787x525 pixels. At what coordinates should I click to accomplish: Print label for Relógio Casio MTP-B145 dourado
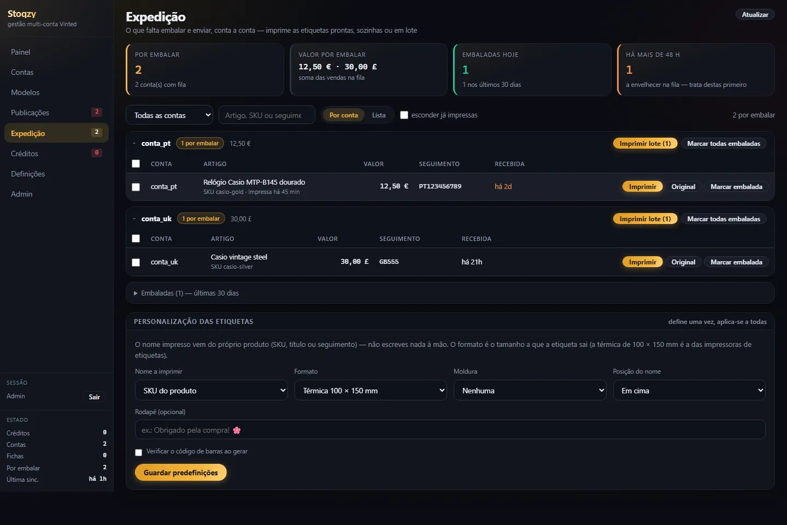point(642,186)
